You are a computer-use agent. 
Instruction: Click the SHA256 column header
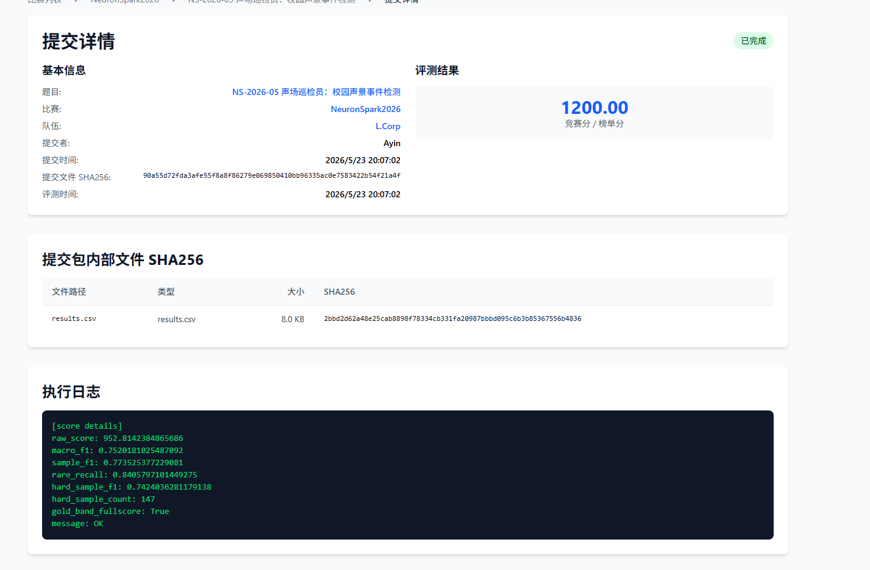[x=339, y=292]
